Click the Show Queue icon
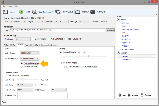 pyautogui.click(x=58, y=12)
